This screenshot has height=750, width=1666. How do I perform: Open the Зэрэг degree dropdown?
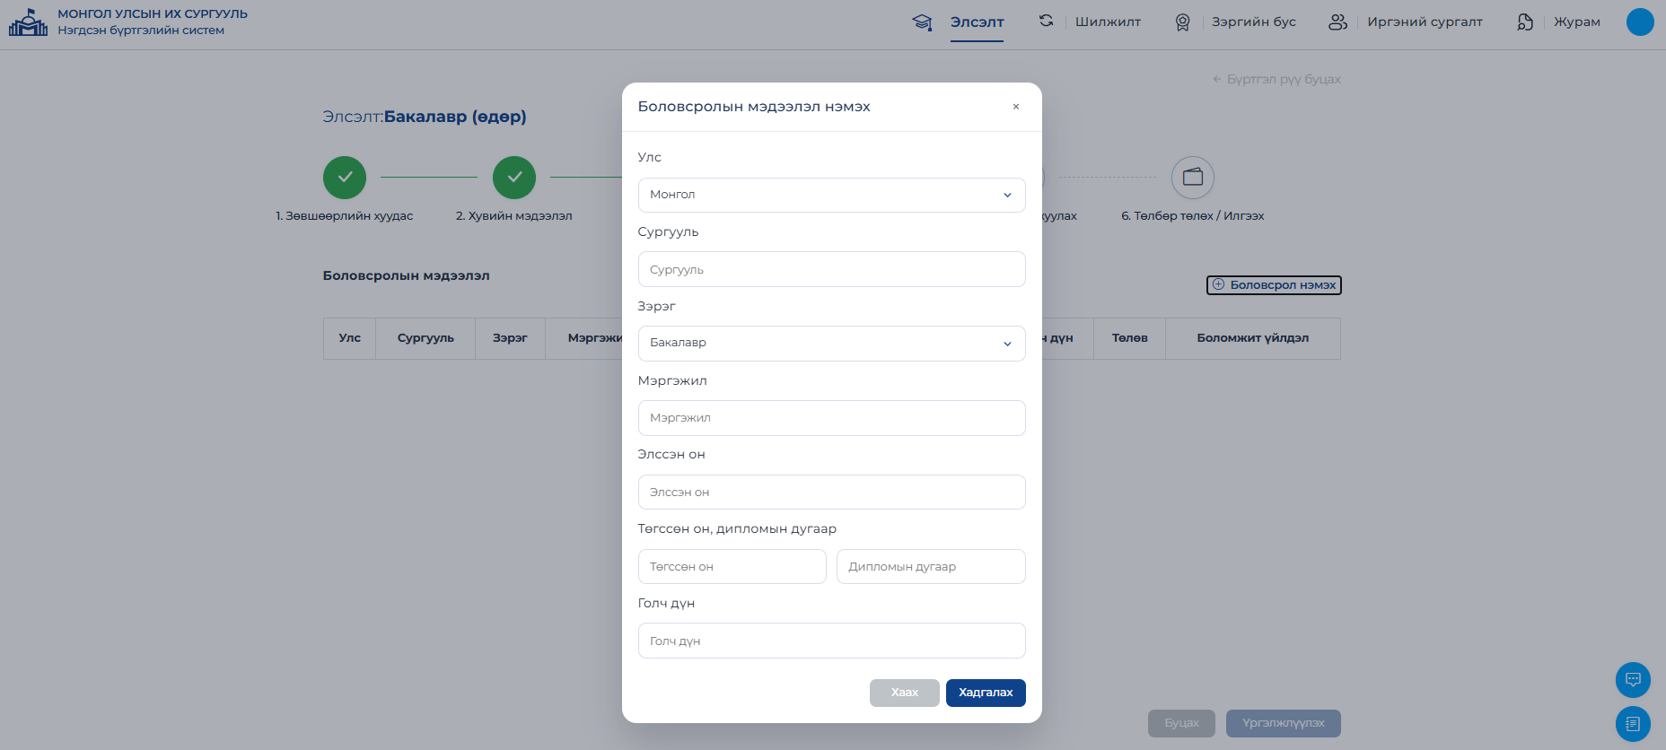coord(832,344)
